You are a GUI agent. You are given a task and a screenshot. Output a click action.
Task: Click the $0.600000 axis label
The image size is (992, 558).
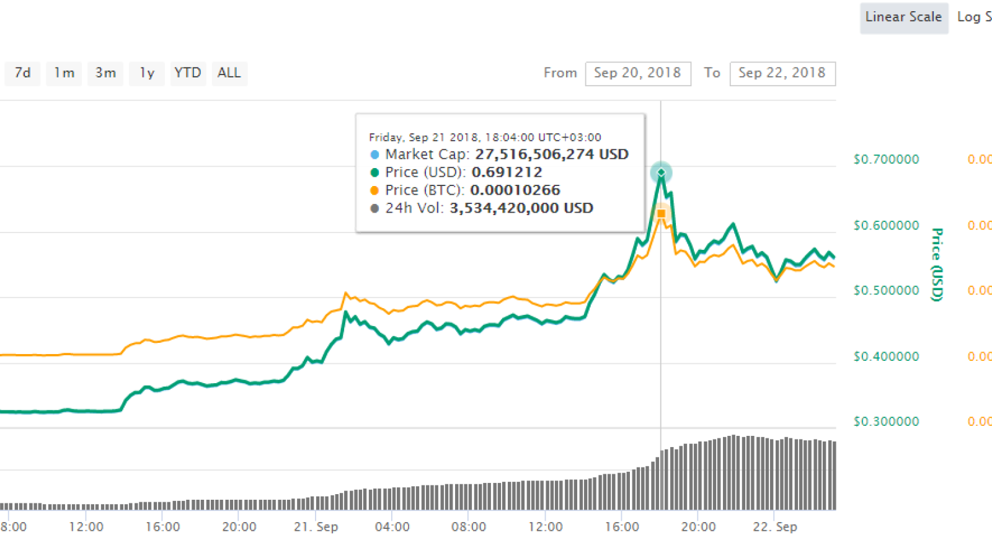click(x=886, y=226)
